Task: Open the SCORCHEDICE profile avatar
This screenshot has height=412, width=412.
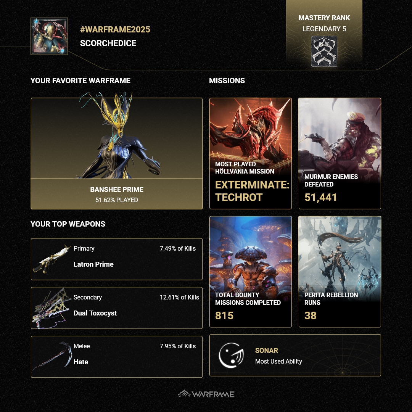Action: point(49,36)
